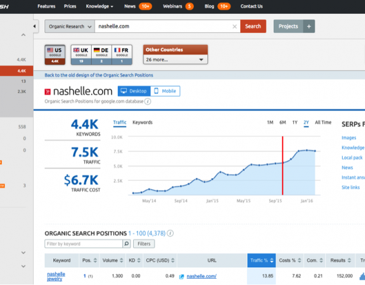Screen dimensions: 365x285
Task: Select the US Google database flag
Action: pyautogui.click(x=55, y=54)
